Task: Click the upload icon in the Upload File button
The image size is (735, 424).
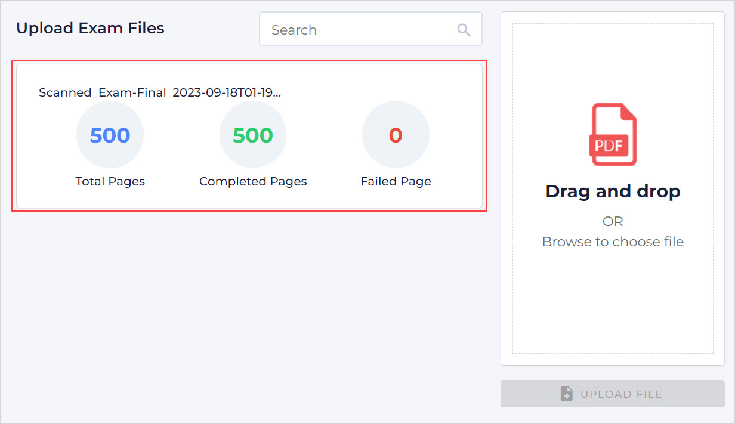Action: pyautogui.click(x=567, y=394)
